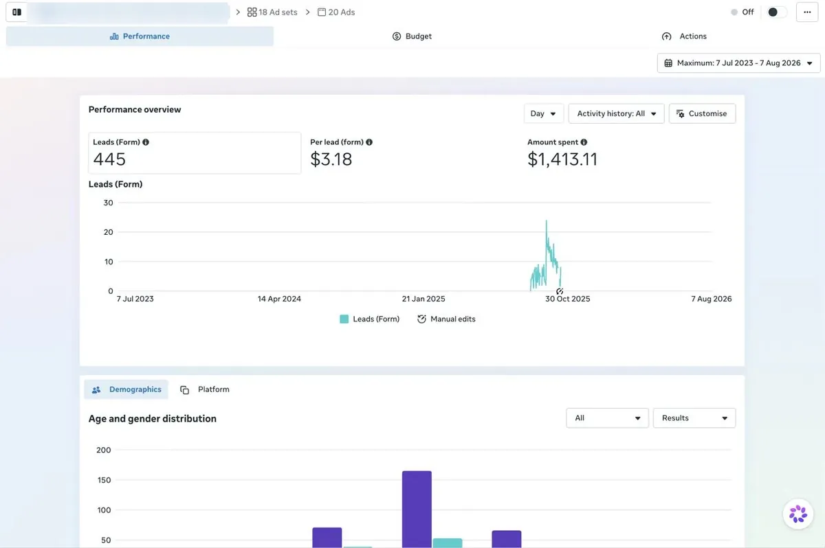Click the ads folder icon
The width and height of the screenshot is (825, 548).
(x=322, y=12)
